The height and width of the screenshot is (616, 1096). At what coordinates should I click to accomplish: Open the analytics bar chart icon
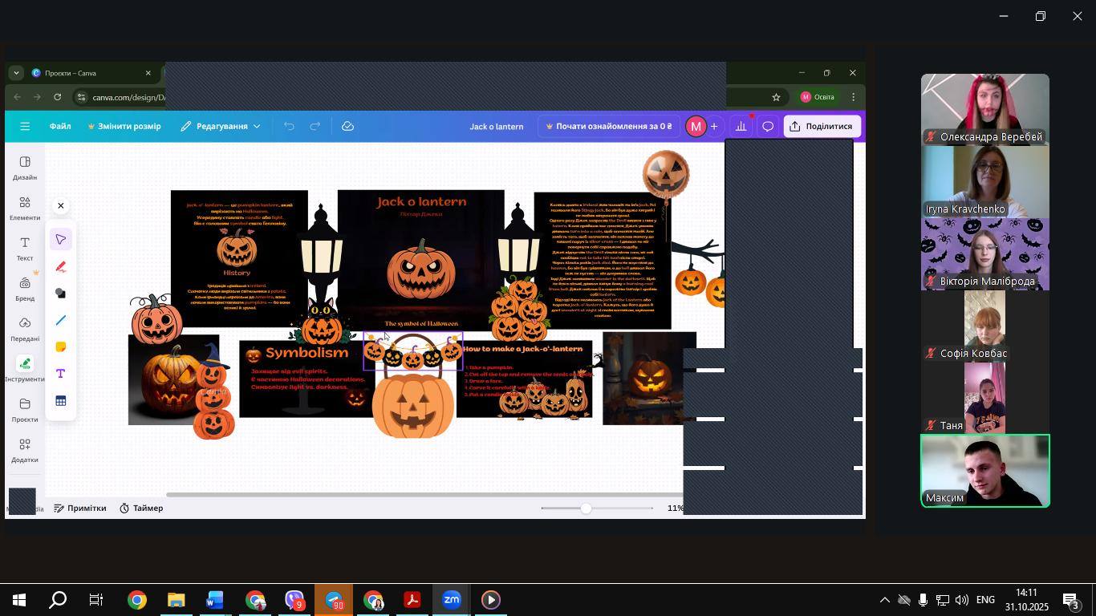coord(741,127)
